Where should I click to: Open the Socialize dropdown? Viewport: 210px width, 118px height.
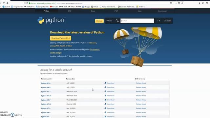click(167, 21)
